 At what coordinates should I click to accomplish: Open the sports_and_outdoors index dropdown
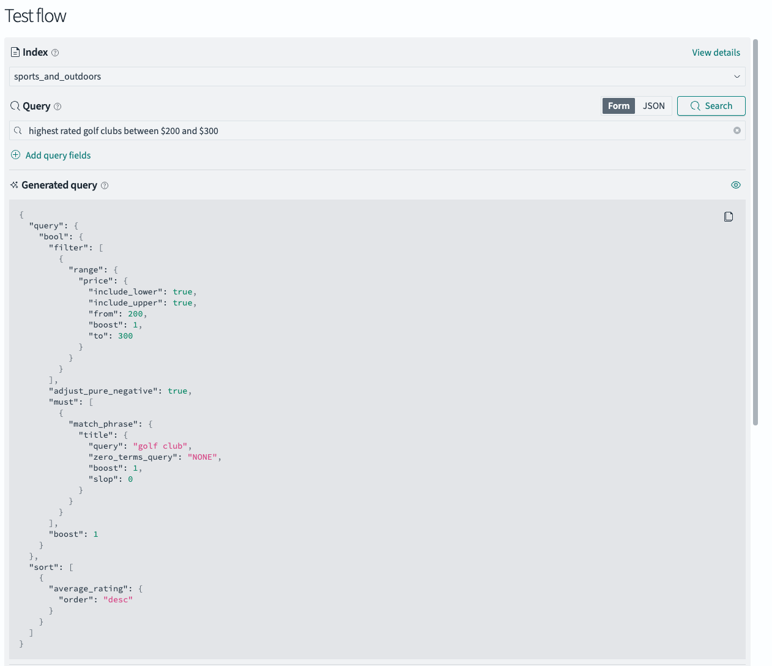pyautogui.click(x=377, y=76)
